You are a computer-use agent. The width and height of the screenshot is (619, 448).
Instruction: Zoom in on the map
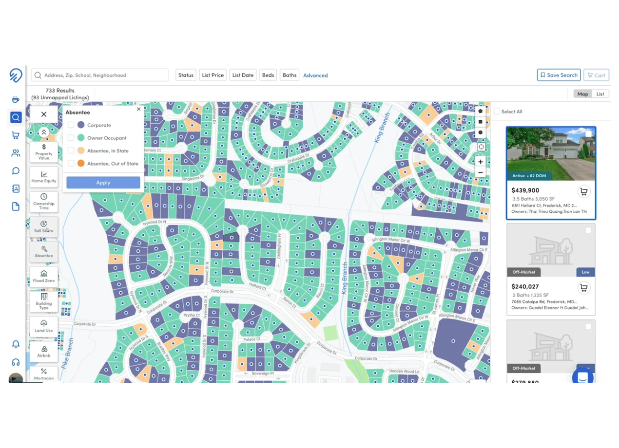481,162
